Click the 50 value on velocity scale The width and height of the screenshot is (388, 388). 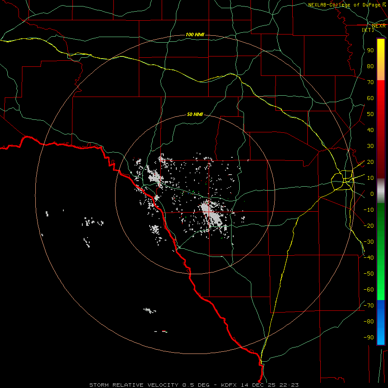[370, 114]
